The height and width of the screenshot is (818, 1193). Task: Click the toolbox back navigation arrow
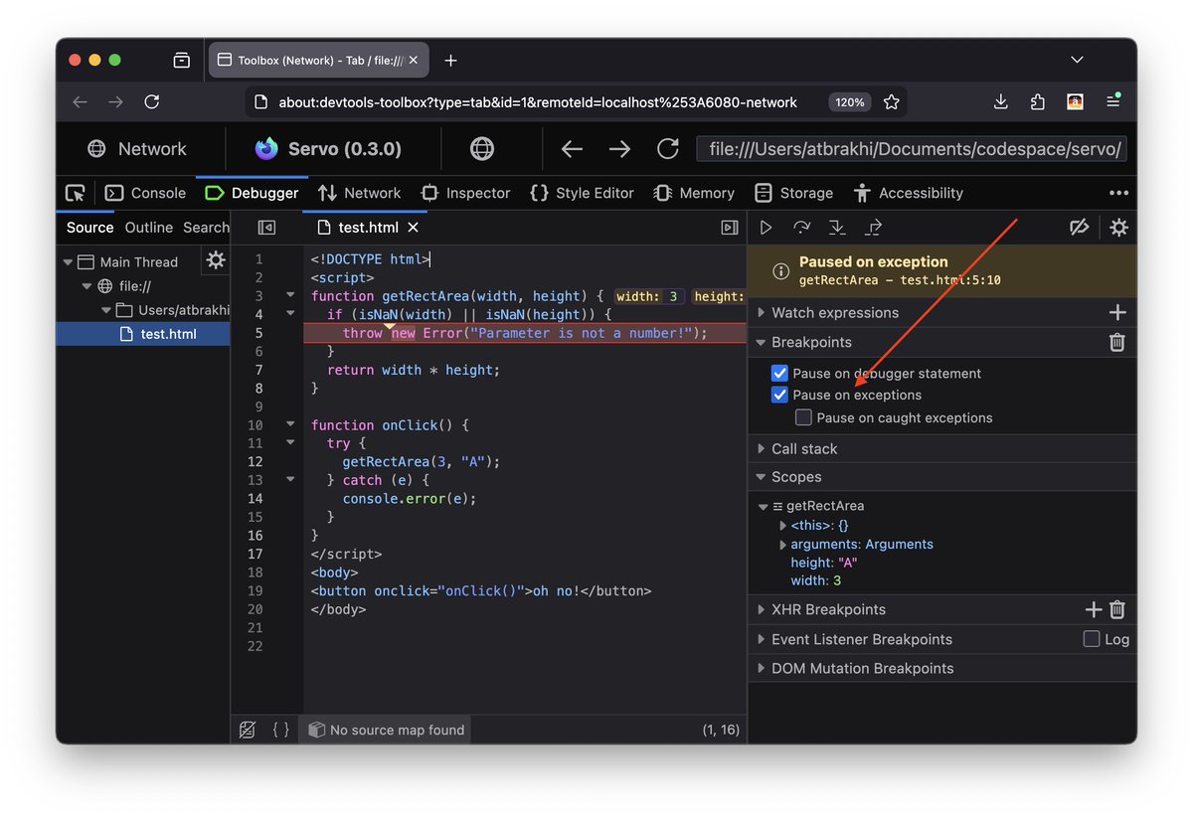(x=572, y=149)
